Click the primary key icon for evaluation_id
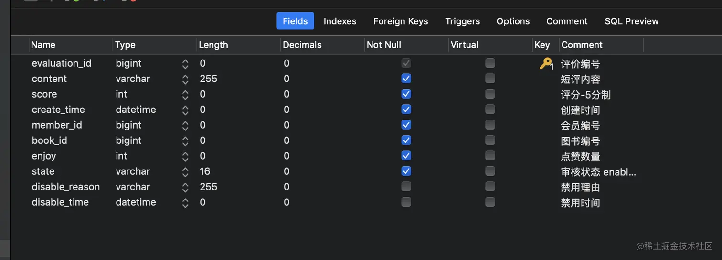 [x=545, y=63]
